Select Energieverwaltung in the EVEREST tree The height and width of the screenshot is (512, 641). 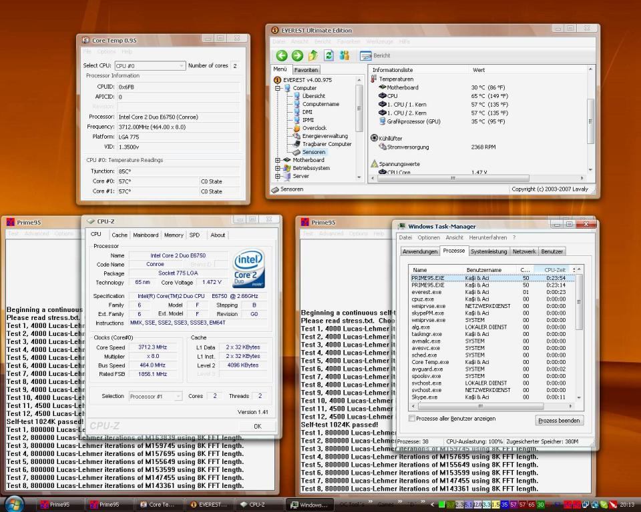(325, 136)
